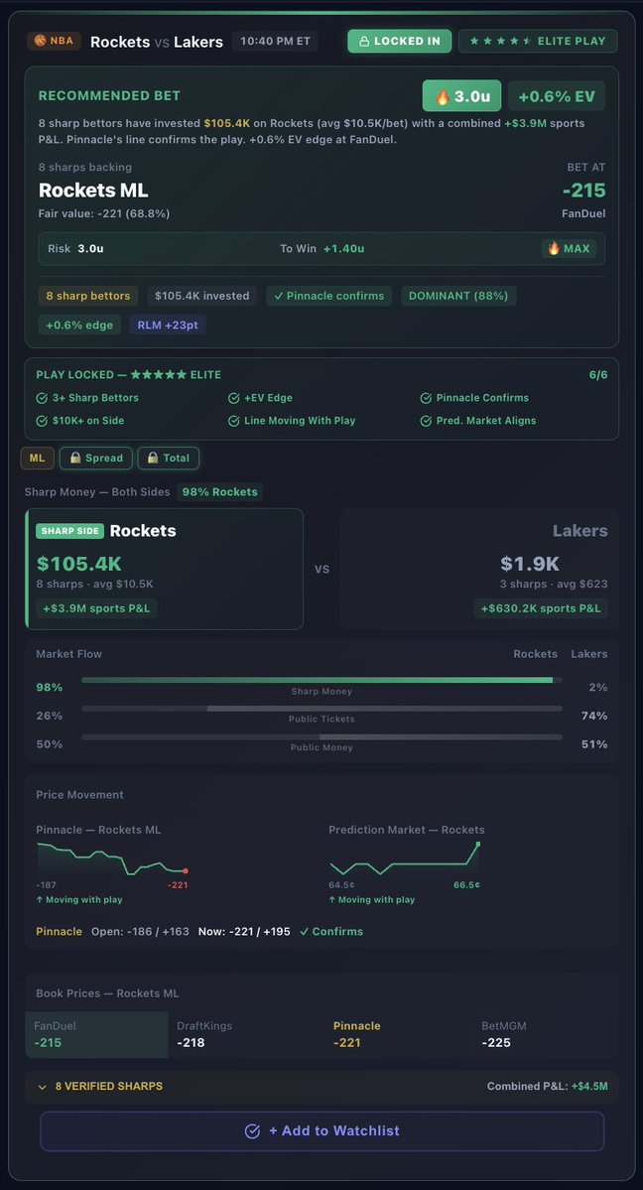The width and height of the screenshot is (643, 1190).
Task: Toggle the $10K+ on Side check
Action: (x=42, y=421)
